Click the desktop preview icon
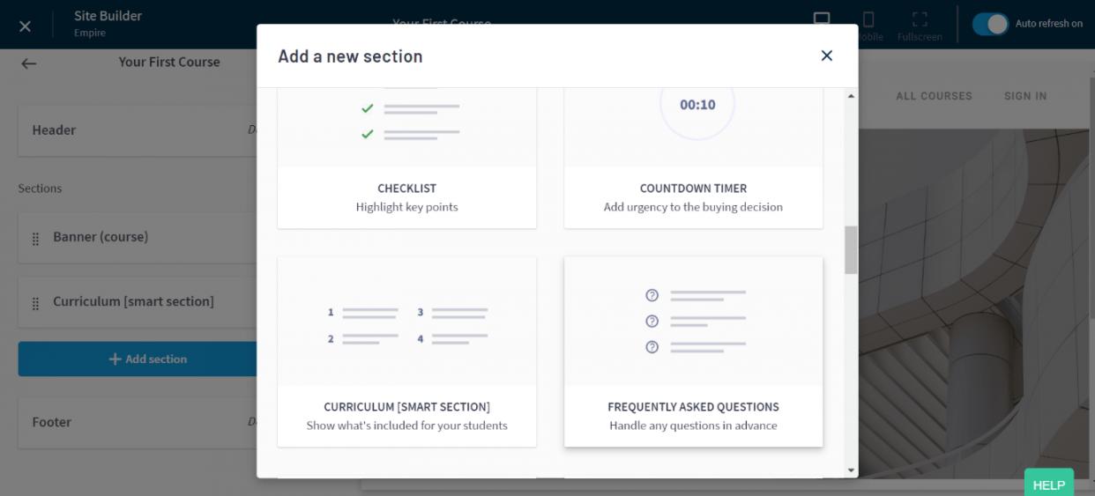This screenshot has width=1095, height=496. (x=822, y=20)
